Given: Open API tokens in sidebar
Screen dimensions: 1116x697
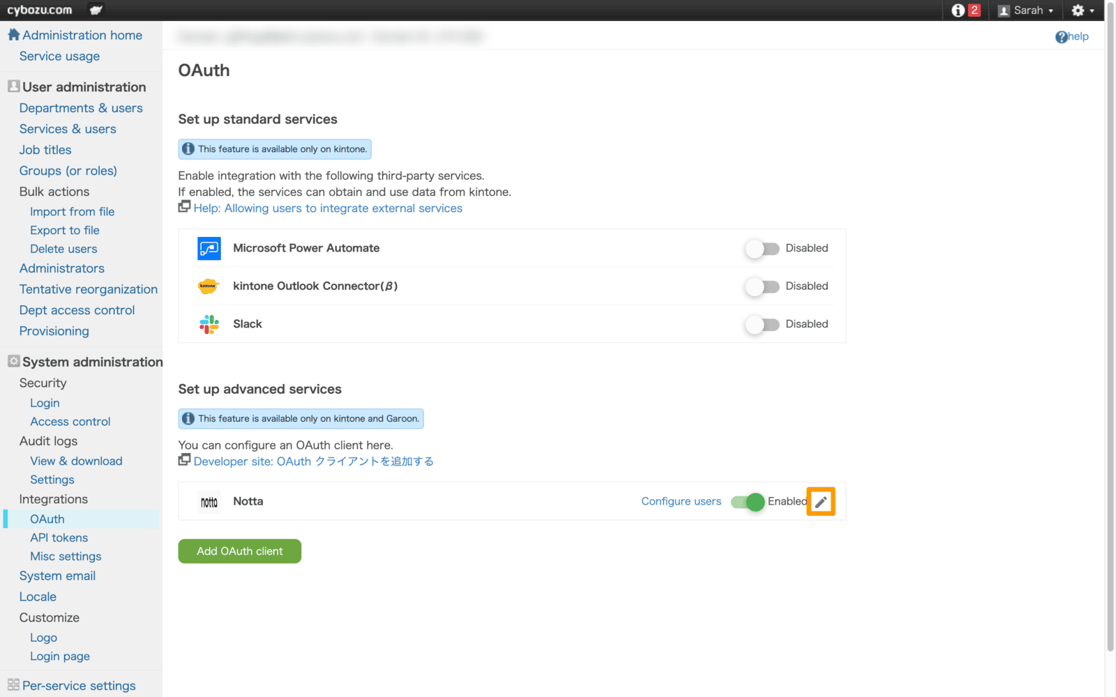Looking at the screenshot, I should [59, 538].
